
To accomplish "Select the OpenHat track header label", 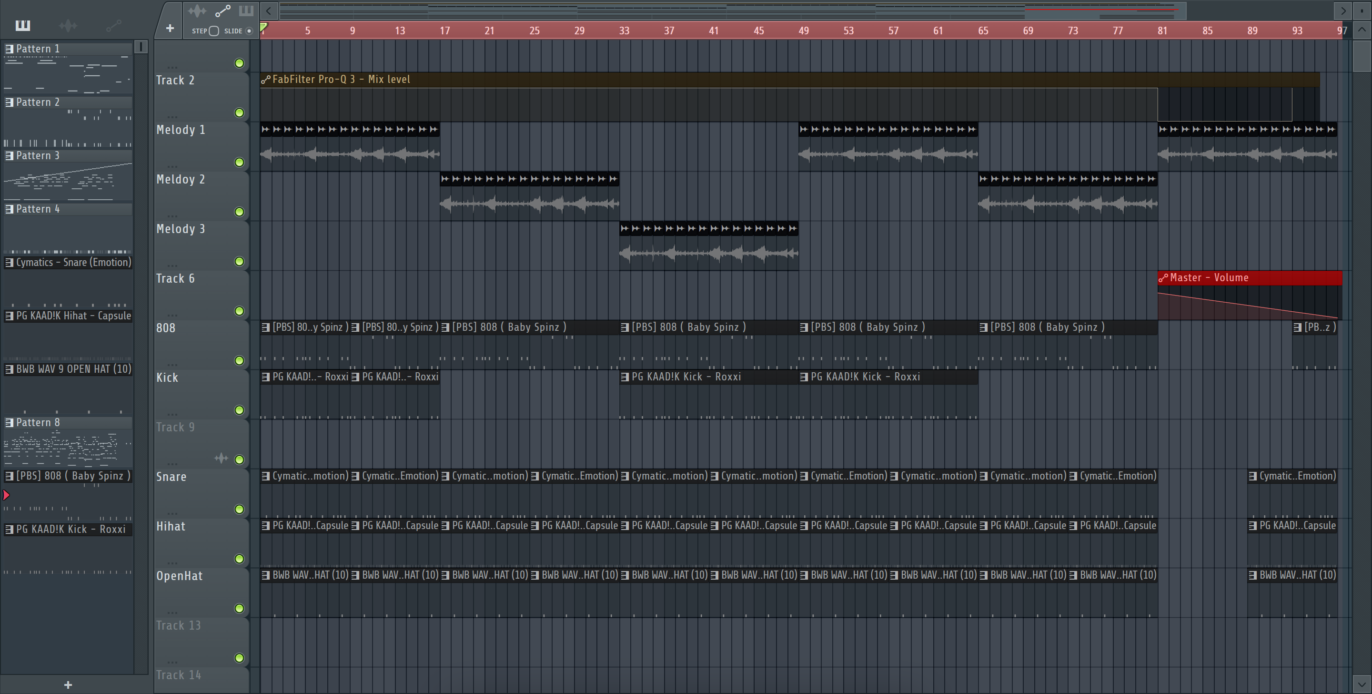I will click(x=179, y=576).
